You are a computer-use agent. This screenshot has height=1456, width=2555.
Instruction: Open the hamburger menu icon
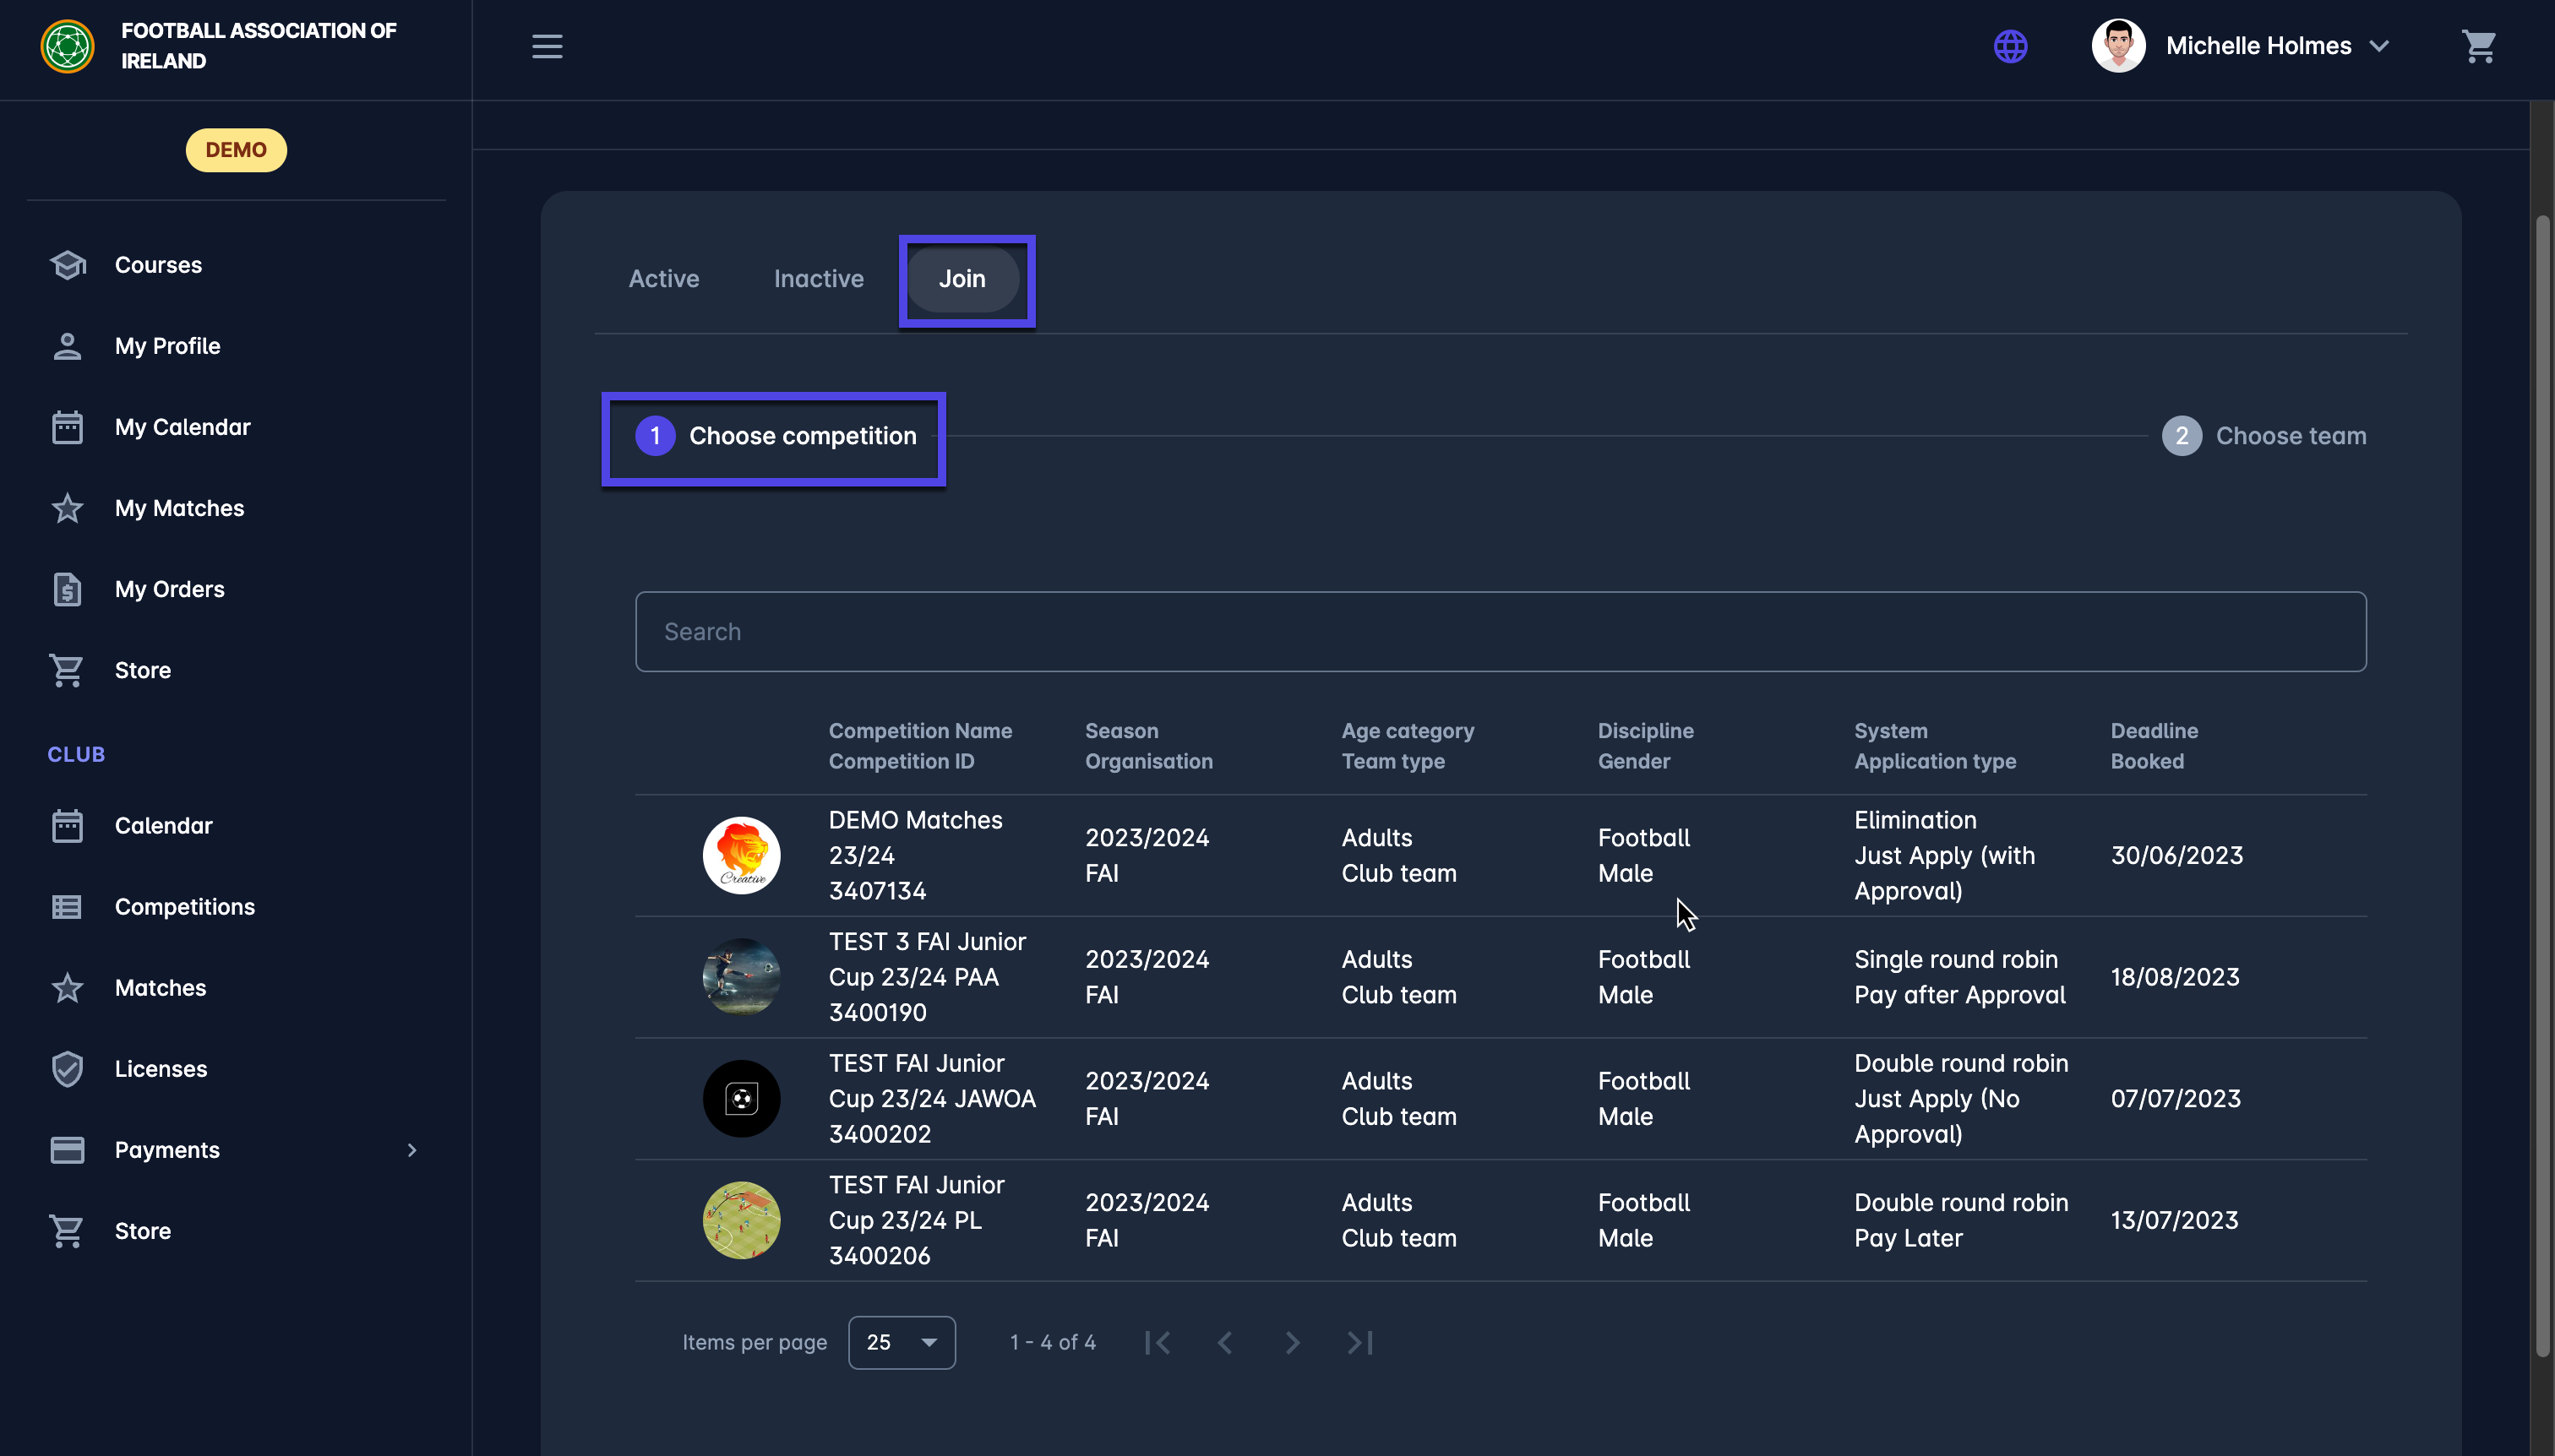[x=546, y=46]
